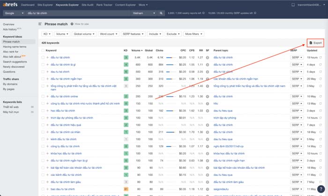Viewport: 328px width, 196px height.
Task: Click plus icon for 'học đầu tư tài chính'
Action: point(47,111)
